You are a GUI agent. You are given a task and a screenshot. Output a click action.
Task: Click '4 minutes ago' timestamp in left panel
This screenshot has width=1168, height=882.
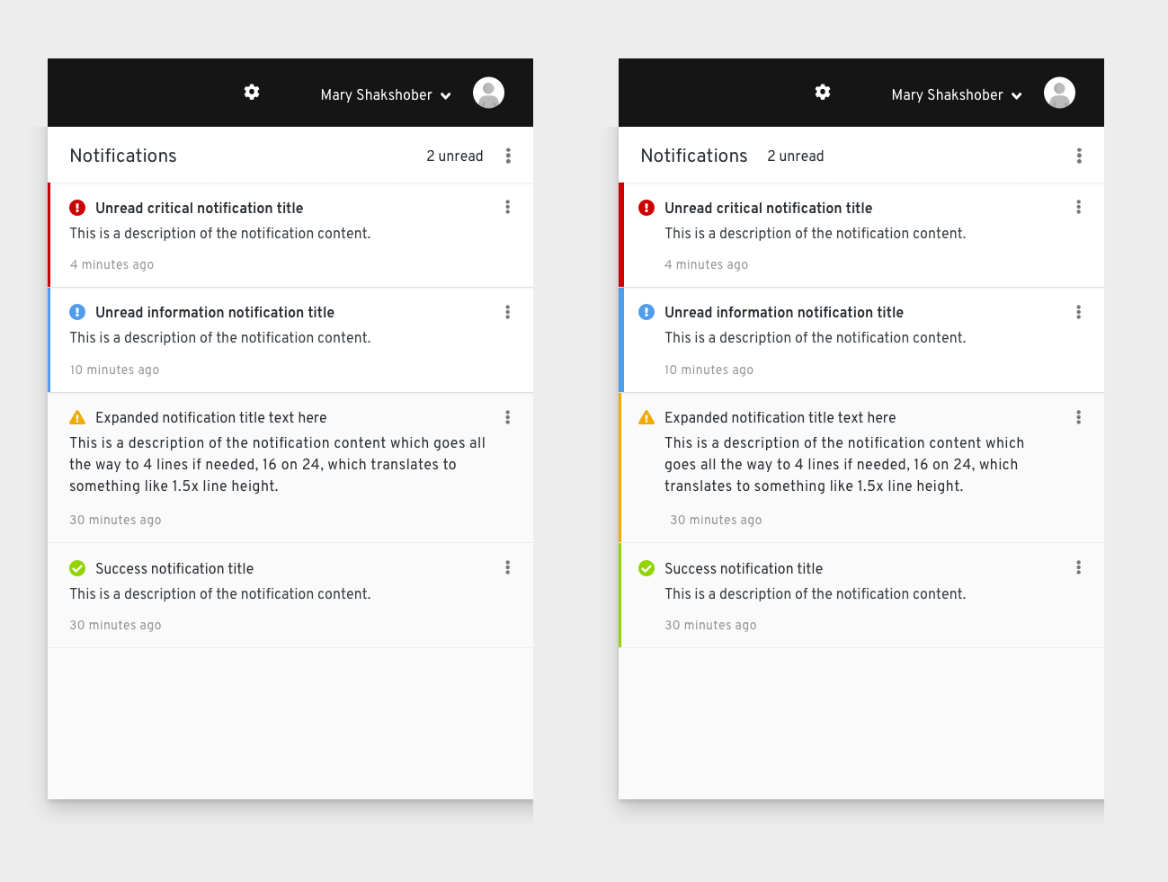[112, 264]
